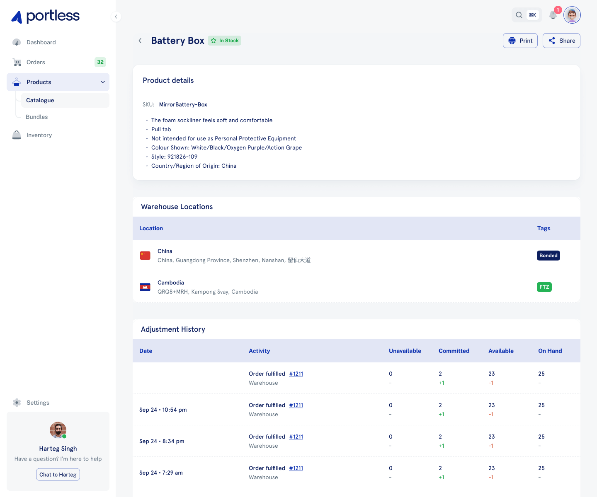This screenshot has height=497, width=597.
Task: Click the ⌘K shortcut badge
Action: click(533, 15)
